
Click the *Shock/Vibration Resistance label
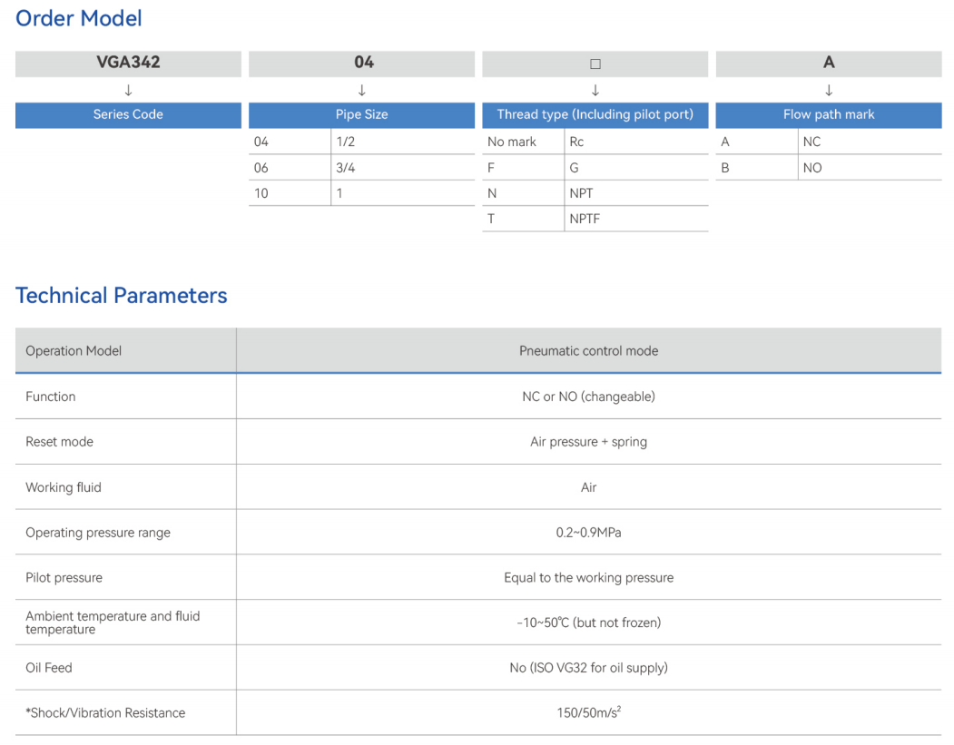[x=105, y=712]
